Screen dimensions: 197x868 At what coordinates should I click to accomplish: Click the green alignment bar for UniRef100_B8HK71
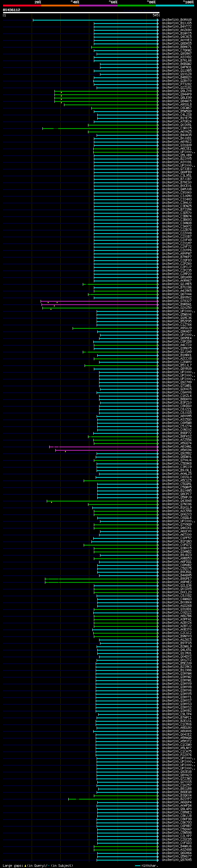[125, 47]
